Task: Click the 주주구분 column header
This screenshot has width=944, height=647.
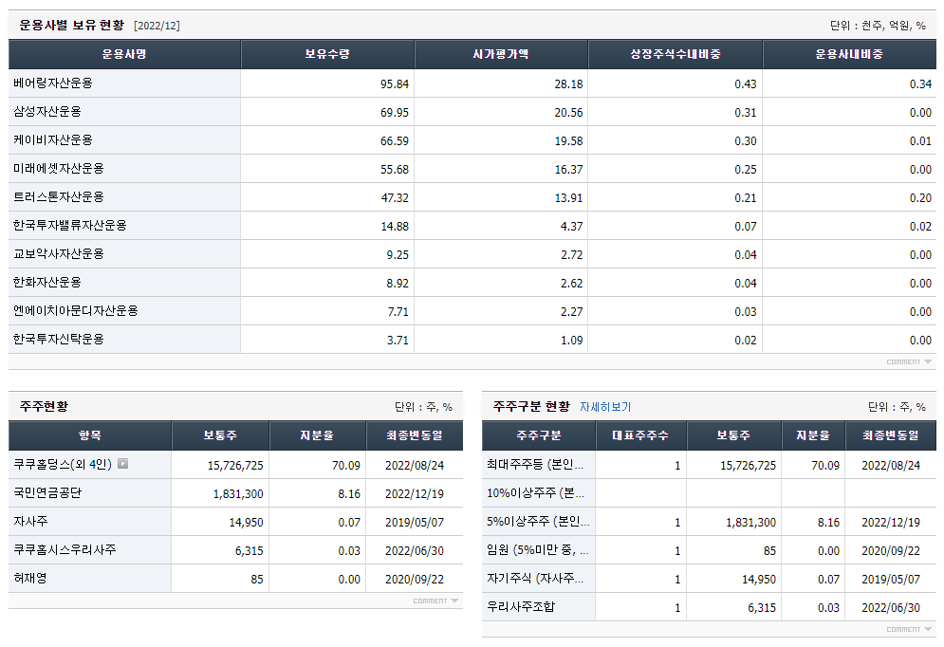Action: [x=539, y=435]
